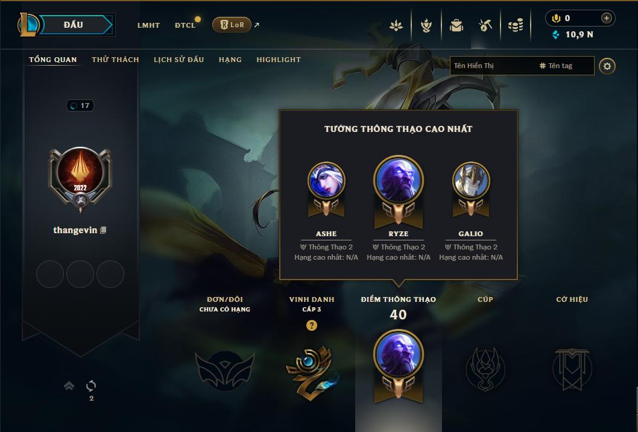The width and height of the screenshot is (638, 432).
Task: Select Ashe mastery portrait
Action: (326, 181)
